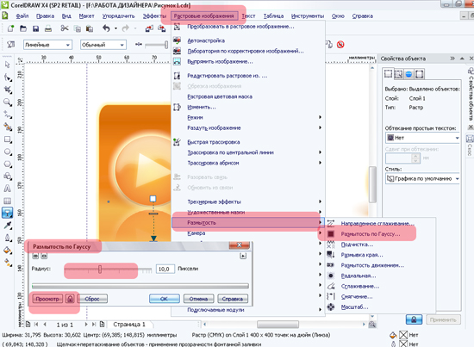Select the Pick tool in toolbox

[x=8, y=65]
